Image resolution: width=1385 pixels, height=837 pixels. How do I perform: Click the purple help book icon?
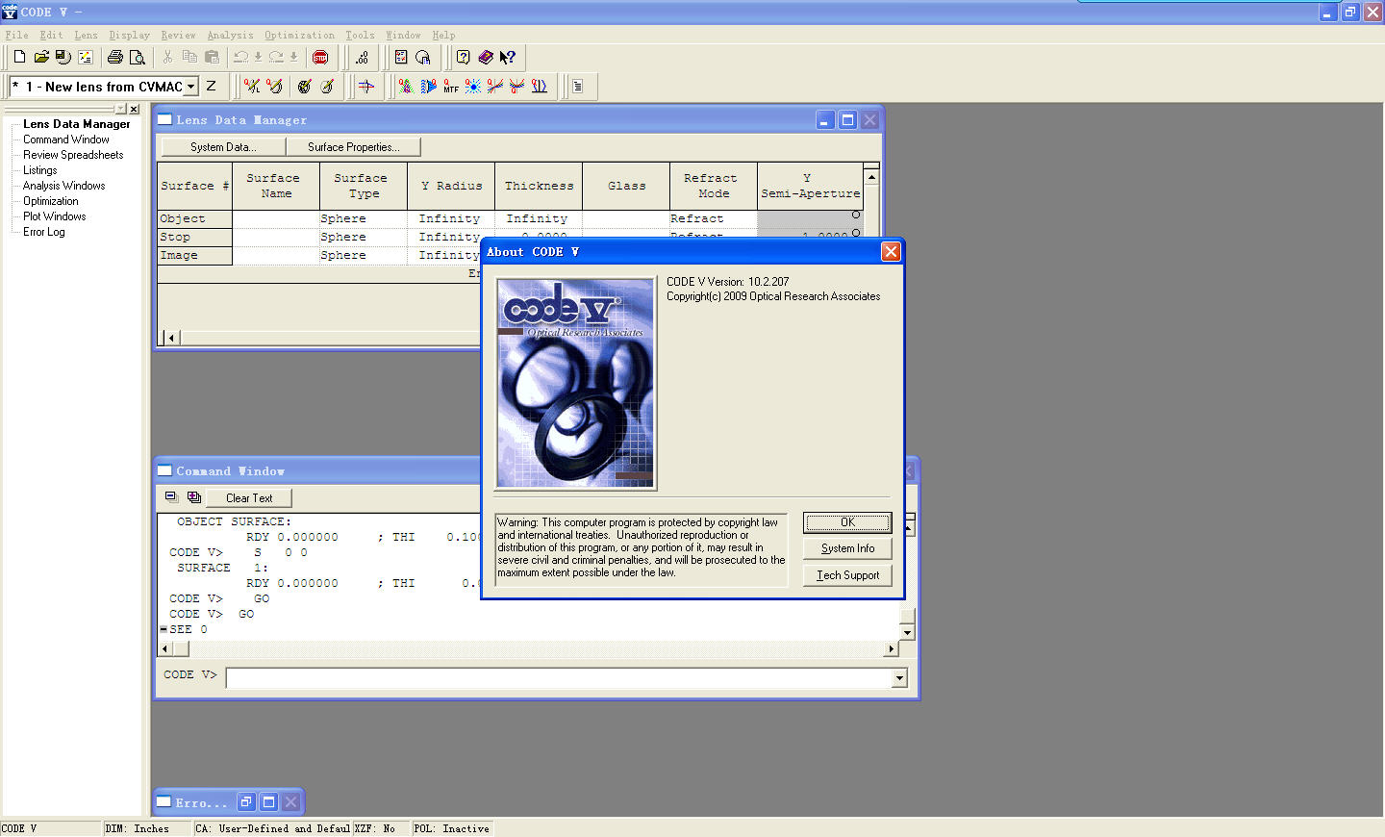(486, 57)
